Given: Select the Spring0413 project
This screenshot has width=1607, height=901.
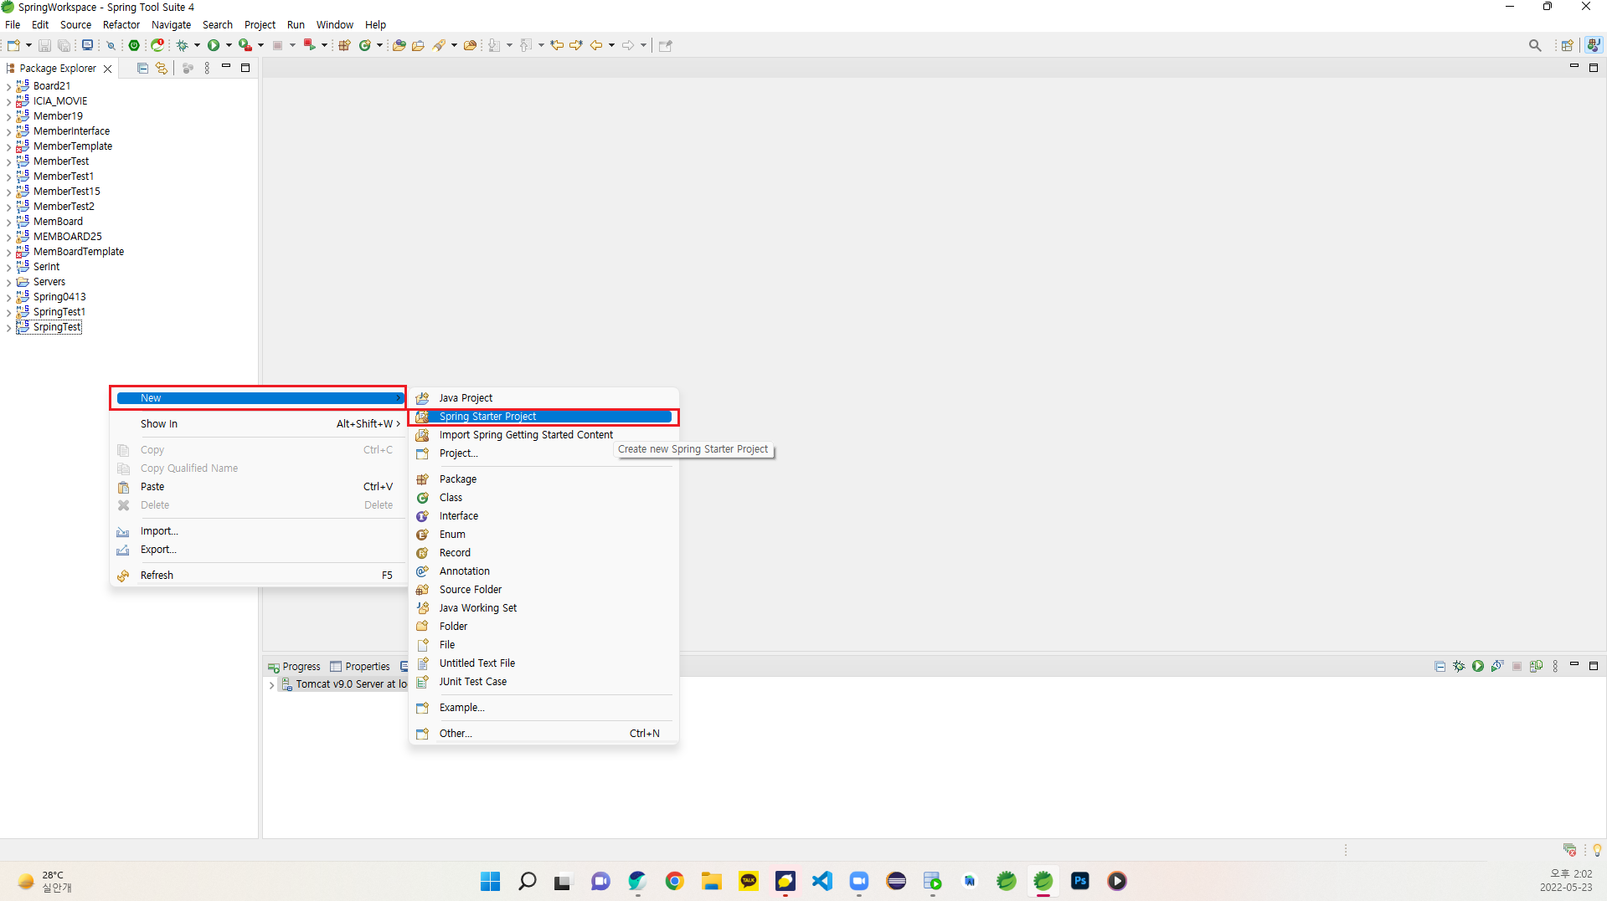Looking at the screenshot, I should click(59, 297).
